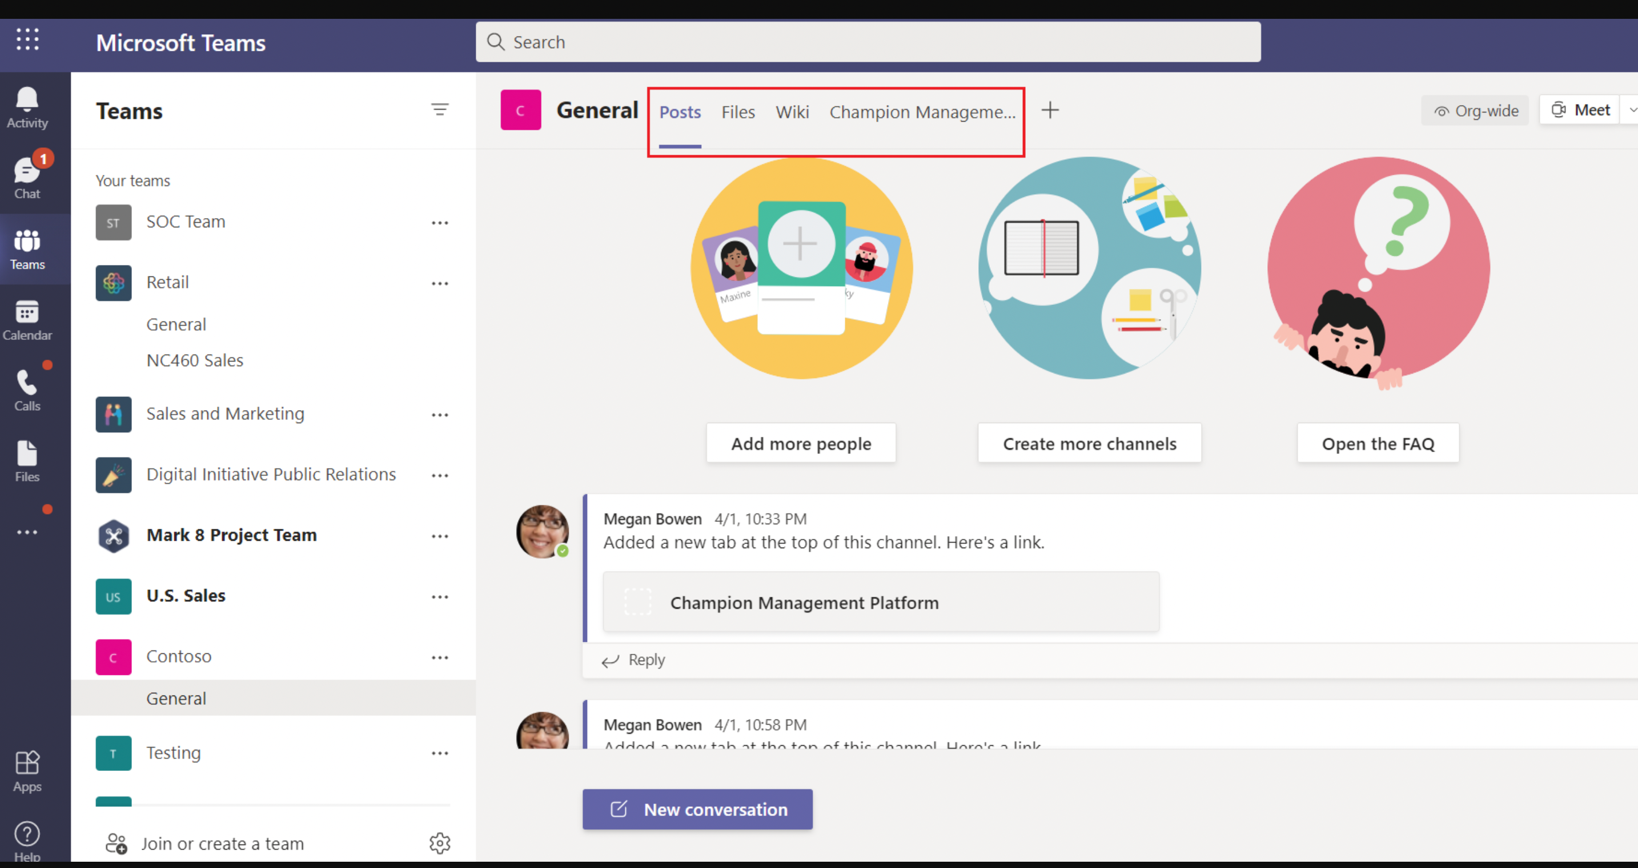Screen dimensions: 1638x868
Task: Open the Testing team
Action: coord(174,753)
